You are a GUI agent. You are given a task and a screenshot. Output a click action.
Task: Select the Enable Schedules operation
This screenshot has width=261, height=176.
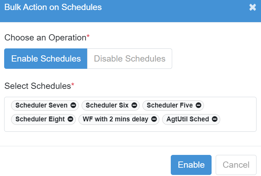[46, 59]
